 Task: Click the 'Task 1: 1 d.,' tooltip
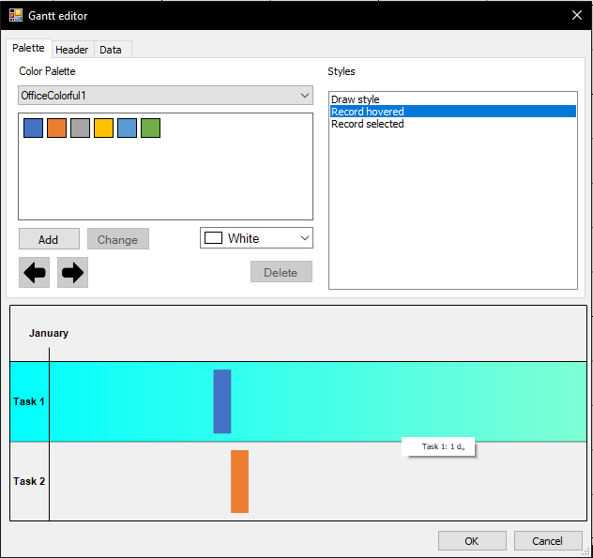[438, 446]
